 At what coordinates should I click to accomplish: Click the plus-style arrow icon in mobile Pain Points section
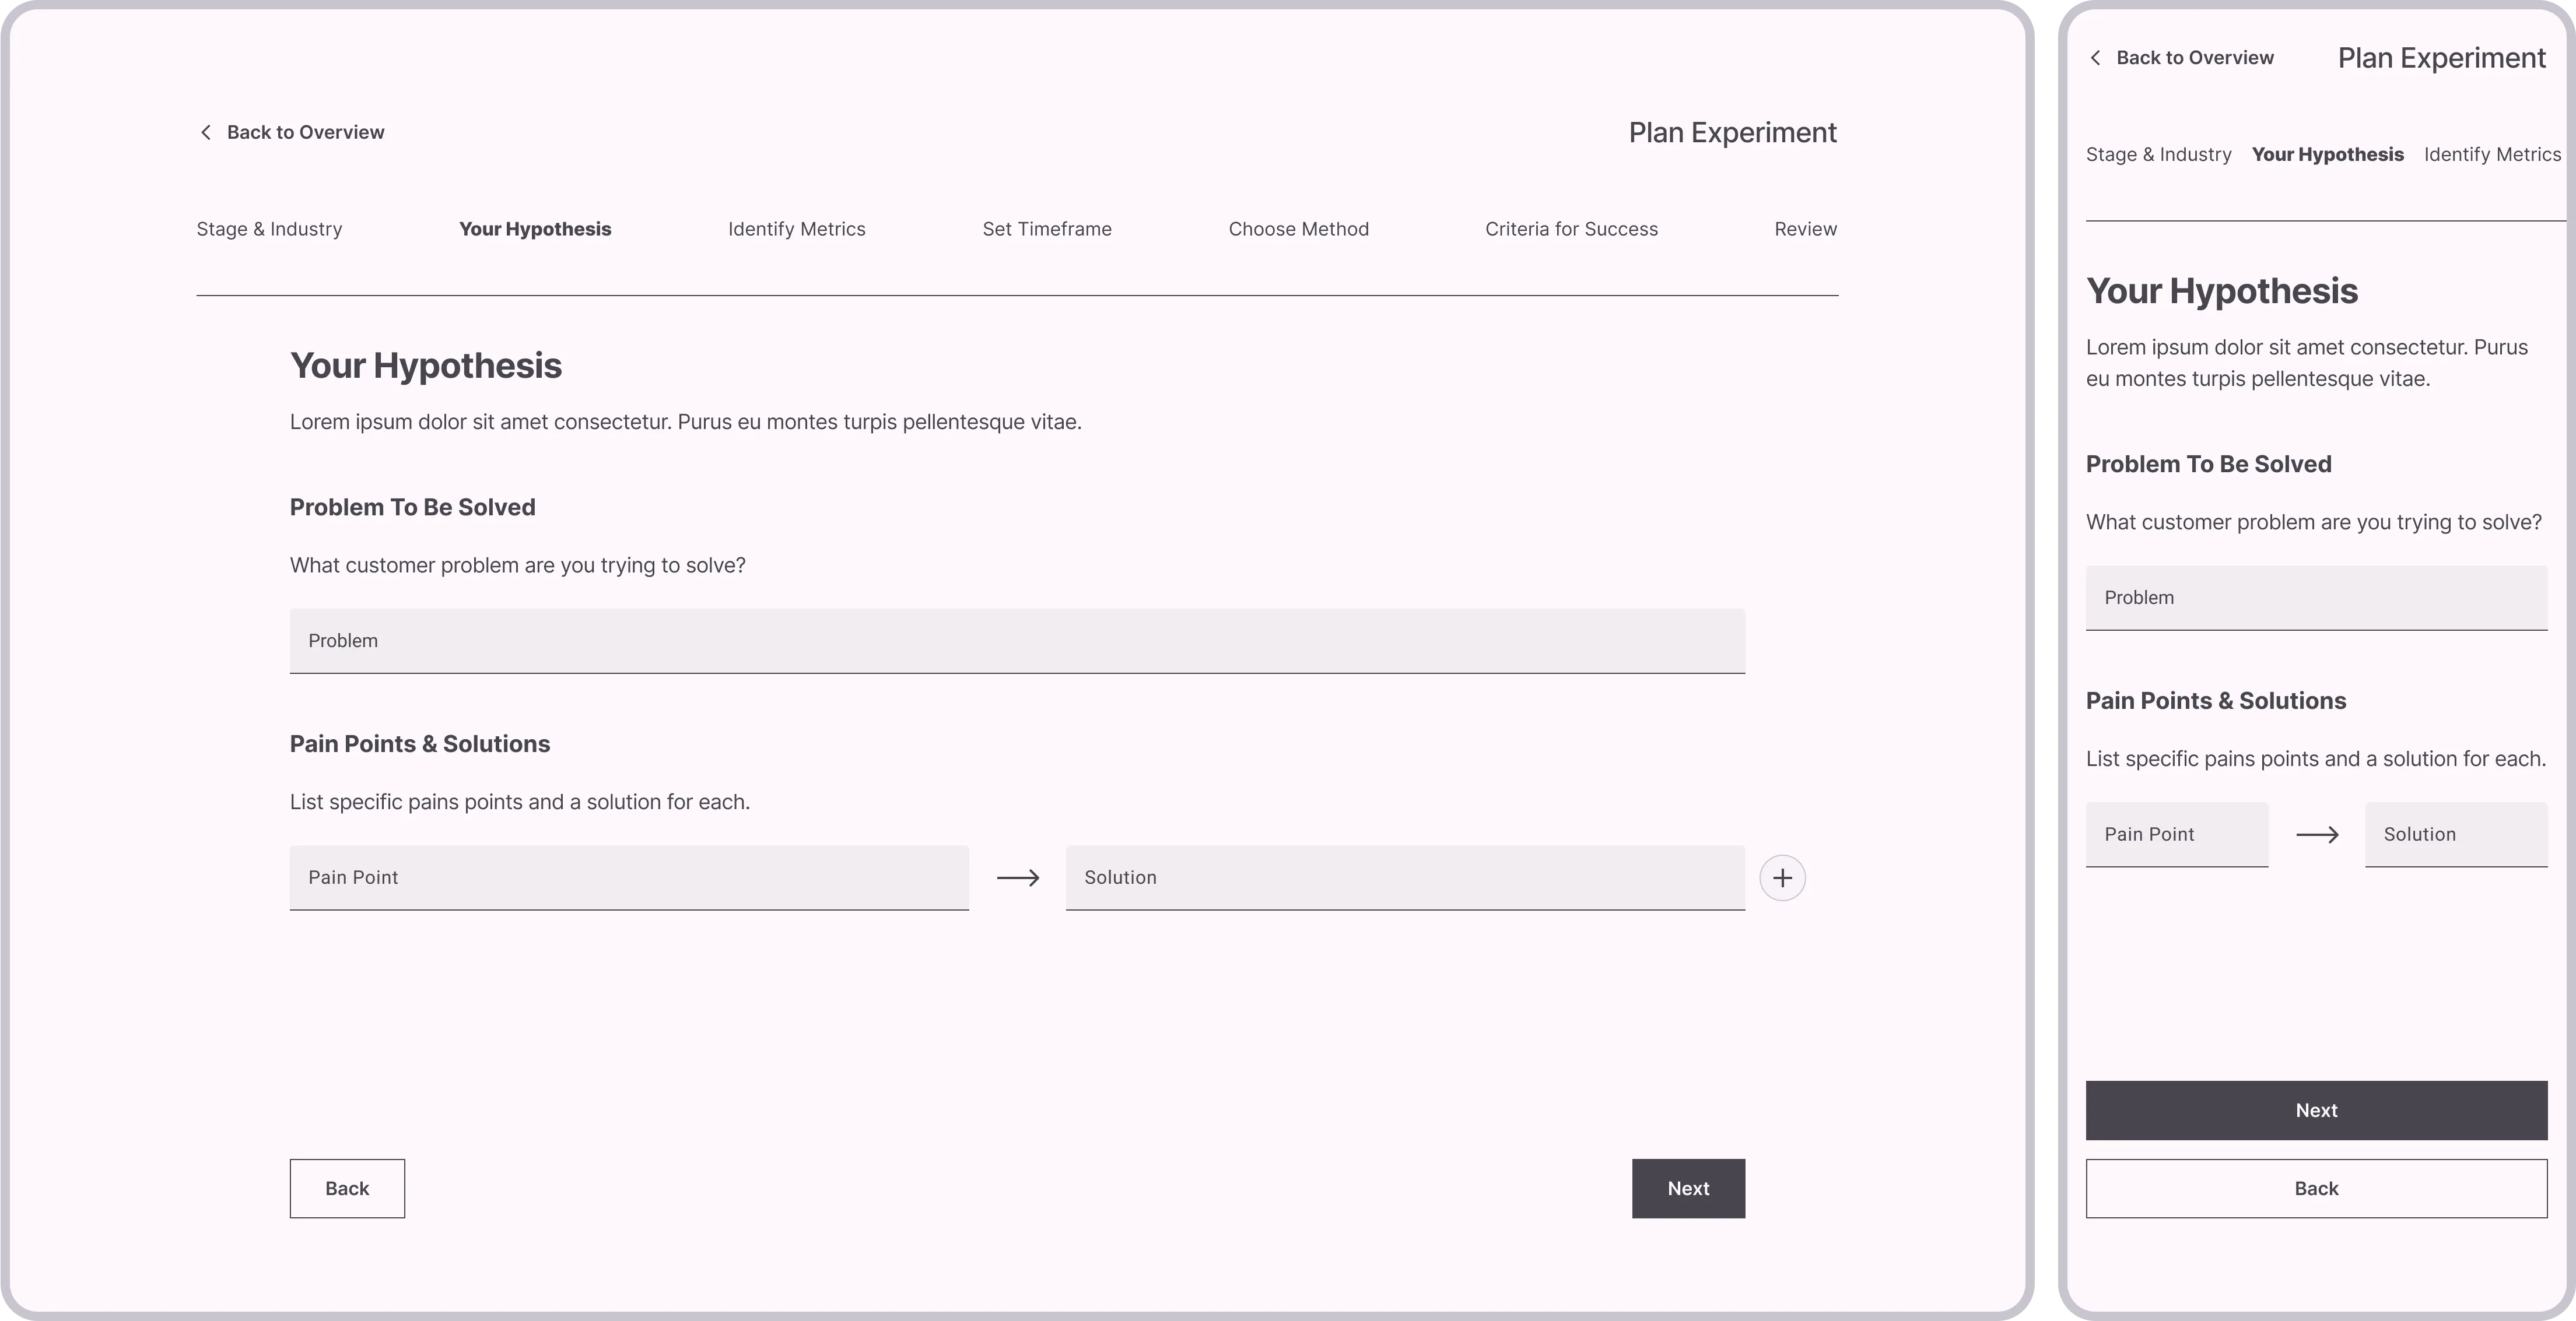(2318, 834)
